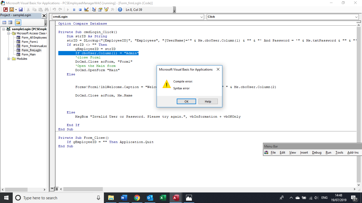Expand the Modules folder

9,59
